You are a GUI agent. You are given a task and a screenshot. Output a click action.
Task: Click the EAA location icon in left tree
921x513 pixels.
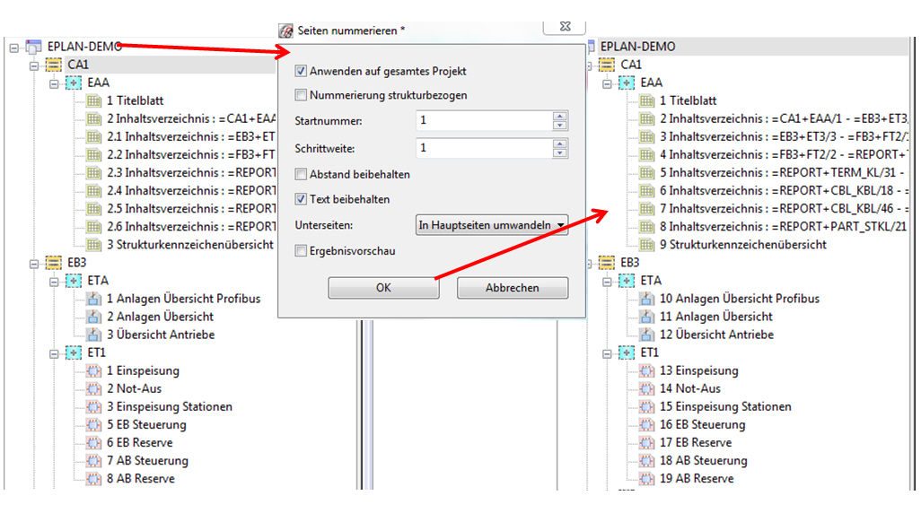[x=74, y=83]
